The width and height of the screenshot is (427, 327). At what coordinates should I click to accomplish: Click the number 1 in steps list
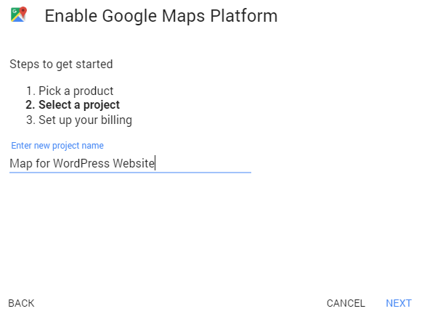(30, 91)
